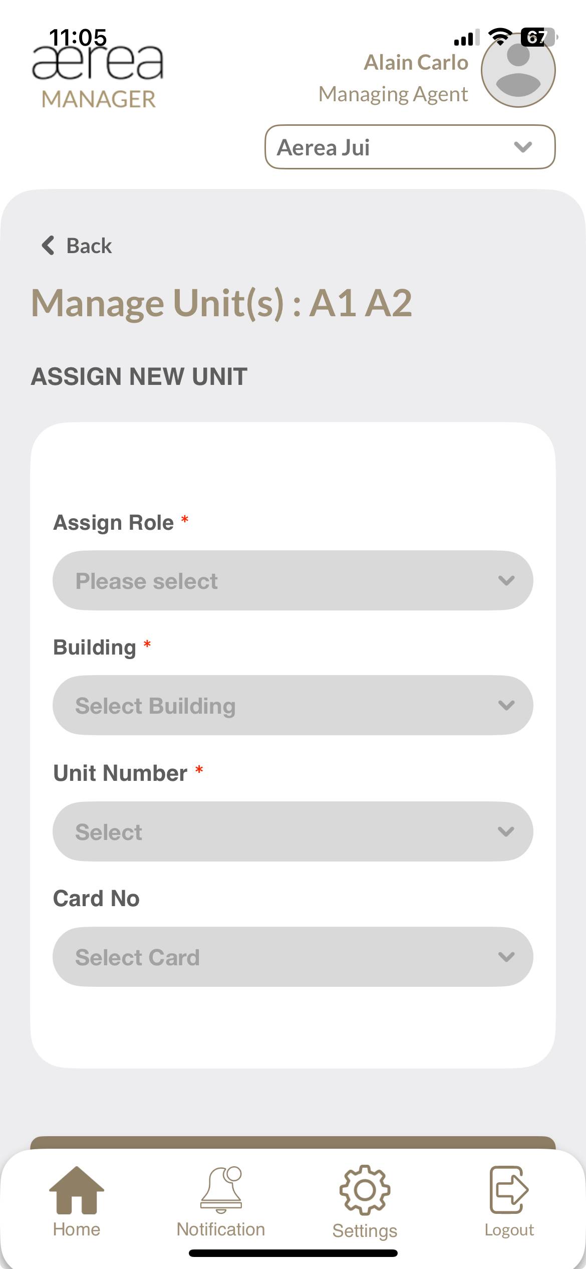Open the Aerea Jui property dropdown
The height and width of the screenshot is (1269, 586).
pos(410,147)
